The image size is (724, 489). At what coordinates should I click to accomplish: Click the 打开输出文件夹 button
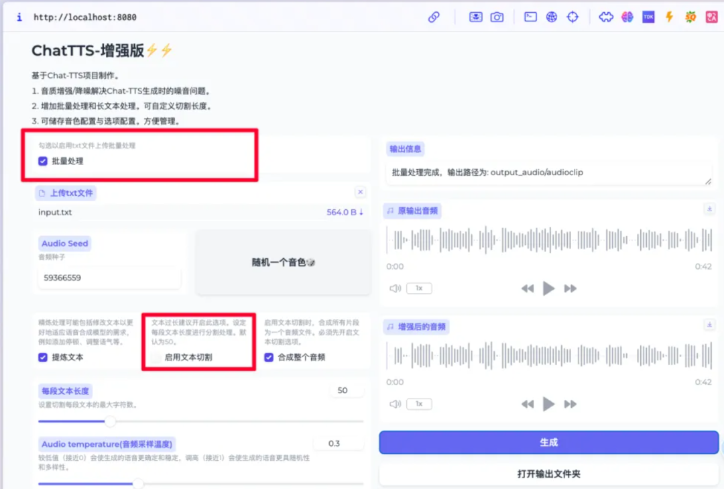548,474
